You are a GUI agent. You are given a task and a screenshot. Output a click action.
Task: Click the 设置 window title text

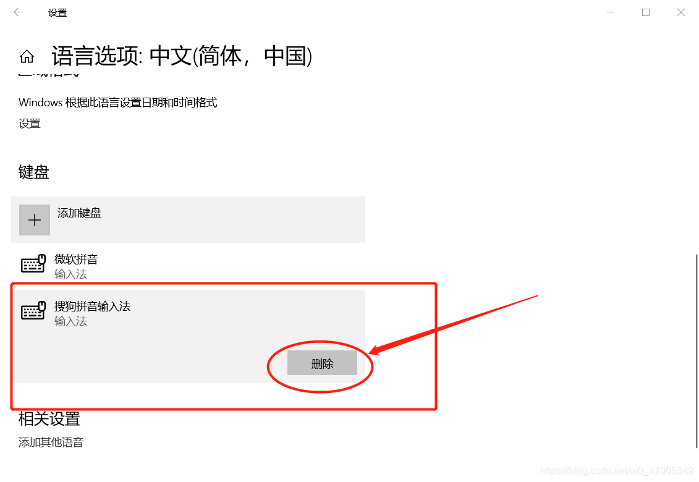(57, 13)
